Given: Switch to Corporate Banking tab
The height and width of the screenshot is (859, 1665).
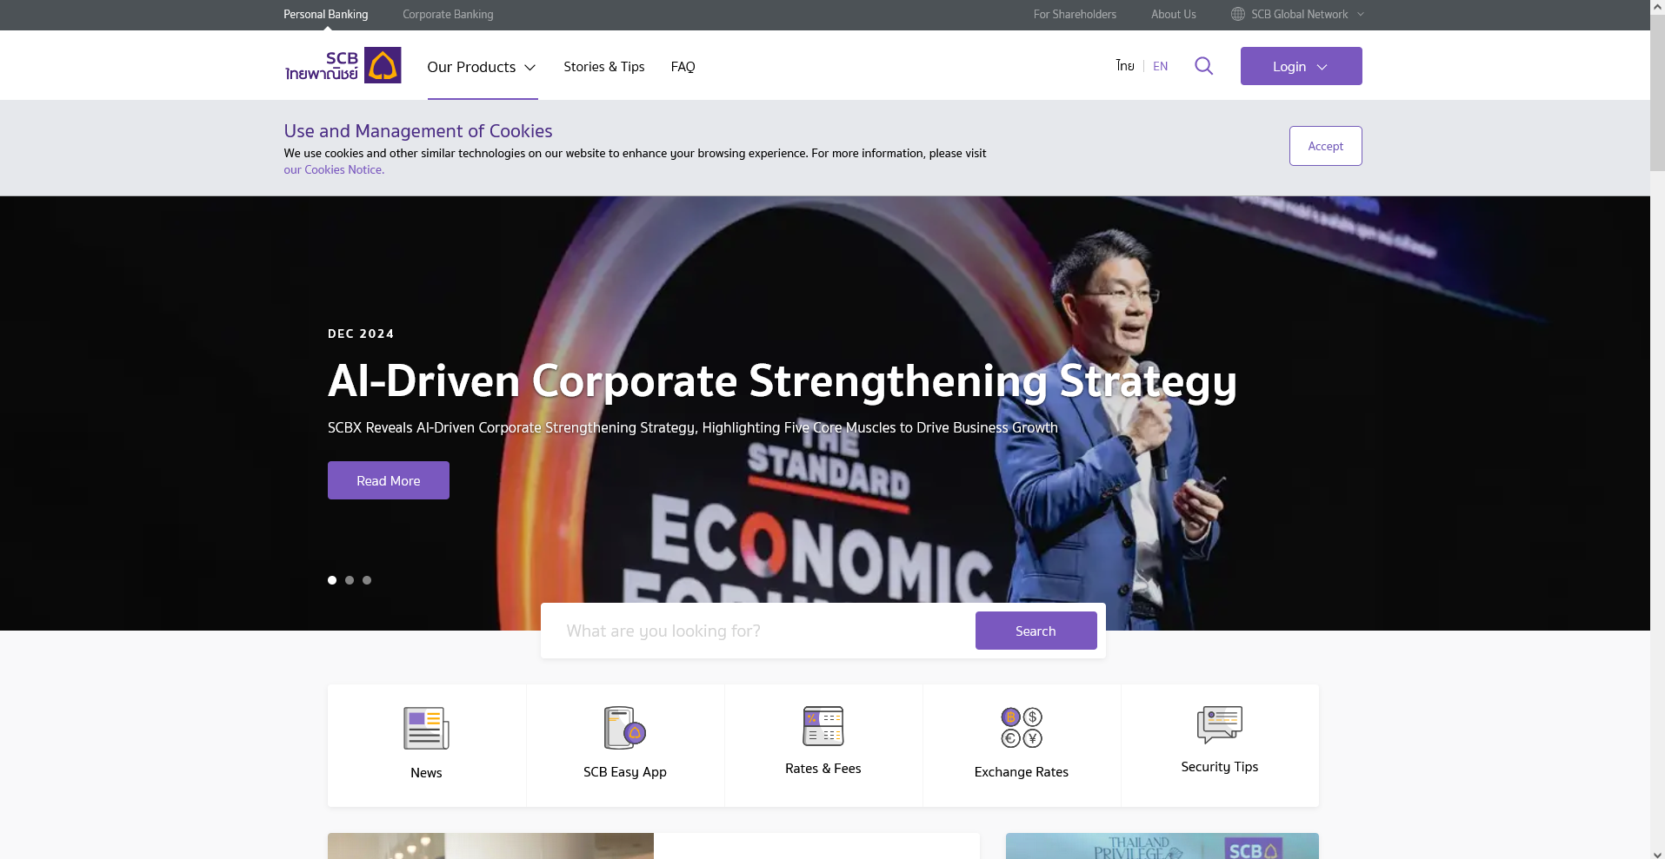Looking at the screenshot, I should pos(448,14).
